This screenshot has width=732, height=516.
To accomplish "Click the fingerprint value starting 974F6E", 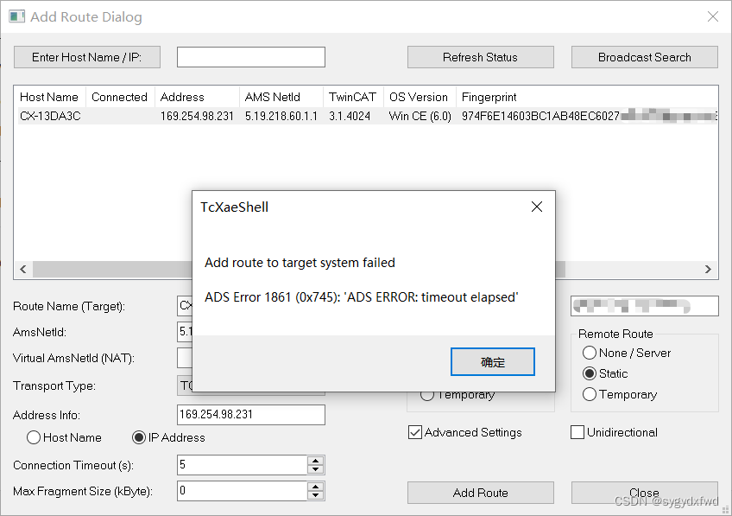I will (x=590, y=116).
